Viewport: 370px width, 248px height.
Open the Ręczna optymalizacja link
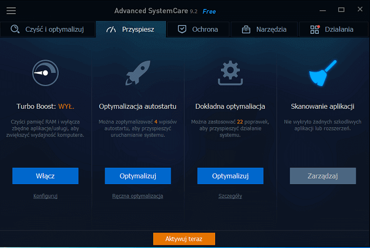pyautogui.click(x=137, y=196)
